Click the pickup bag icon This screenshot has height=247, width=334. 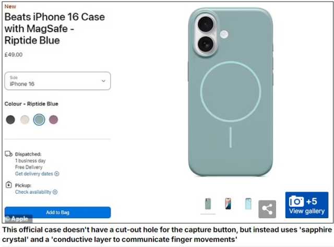pyautogui.click(x=8, y=184)
